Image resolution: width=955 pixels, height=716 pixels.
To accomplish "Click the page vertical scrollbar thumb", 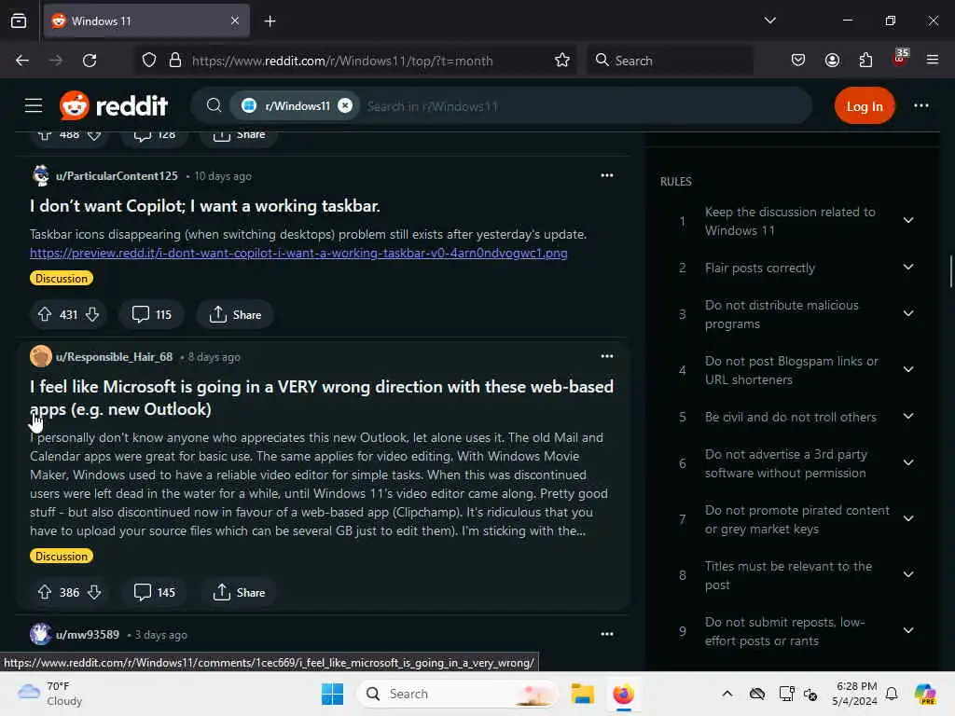I will tap(950, 271).
